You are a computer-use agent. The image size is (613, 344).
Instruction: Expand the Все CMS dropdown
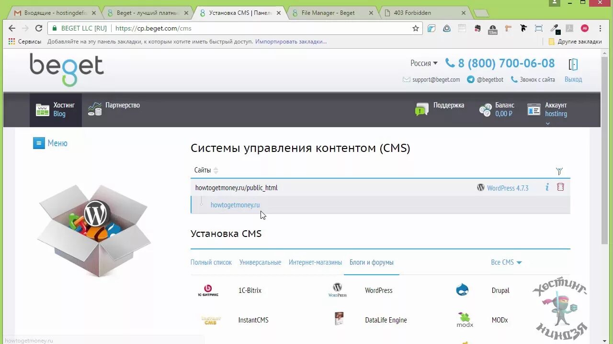coord(506,262)
